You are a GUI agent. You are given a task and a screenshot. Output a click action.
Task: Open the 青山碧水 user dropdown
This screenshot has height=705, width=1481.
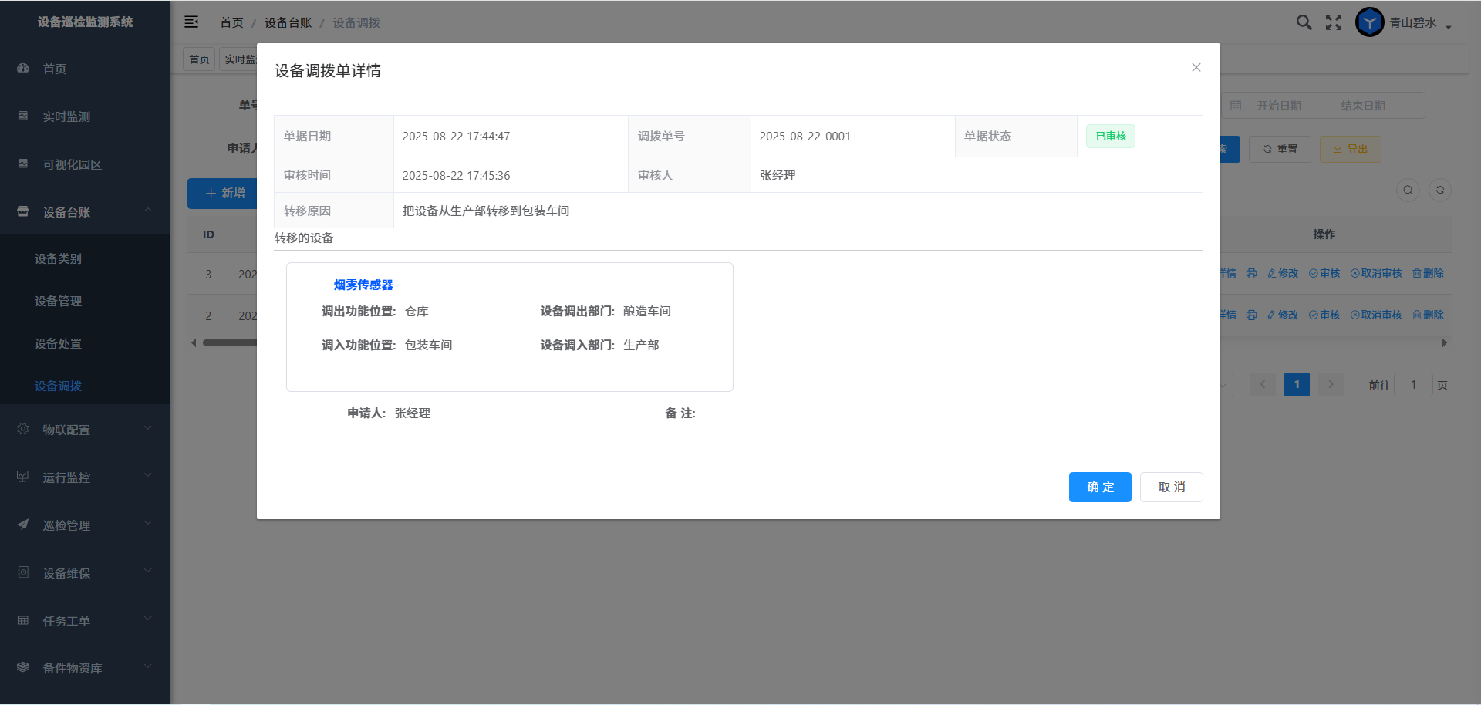point(1421,23)
